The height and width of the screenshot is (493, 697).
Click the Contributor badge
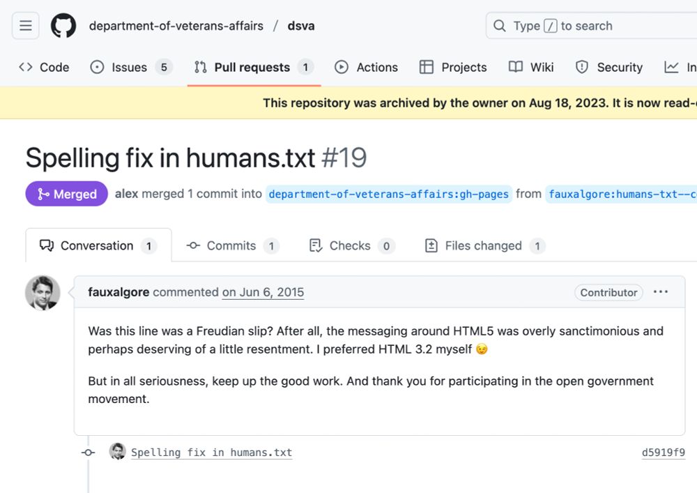tap(608, 292)
